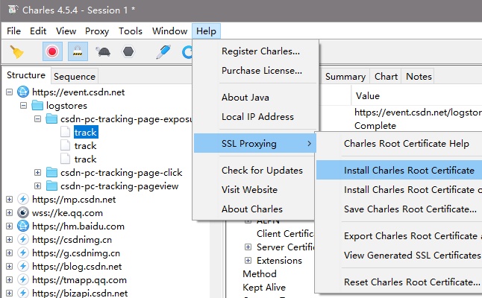Choose Purchase License... menu entry
482x298 pixels.
click(x=256, y=70)
